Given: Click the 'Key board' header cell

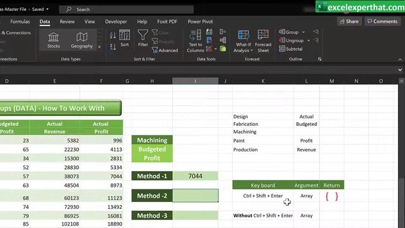Looking at the screenshot, I should 263,185.
